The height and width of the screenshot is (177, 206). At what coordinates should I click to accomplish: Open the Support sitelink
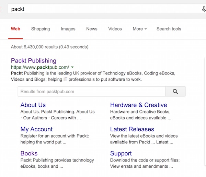pyautogui.click(x=121, y=153)
